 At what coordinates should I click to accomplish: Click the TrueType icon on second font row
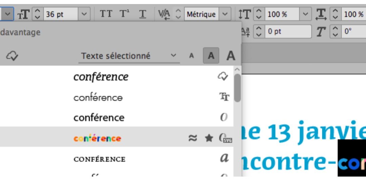(224, 97)
